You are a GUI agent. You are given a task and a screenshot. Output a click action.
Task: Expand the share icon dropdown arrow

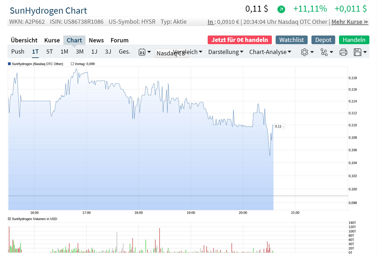pyautogui.click(x=331, y=52)
